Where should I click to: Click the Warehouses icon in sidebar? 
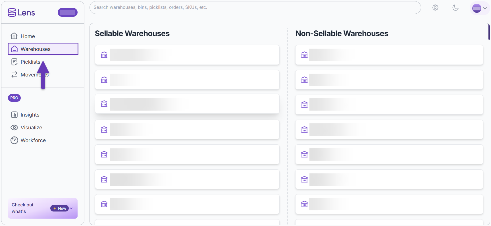click(14, 49)
